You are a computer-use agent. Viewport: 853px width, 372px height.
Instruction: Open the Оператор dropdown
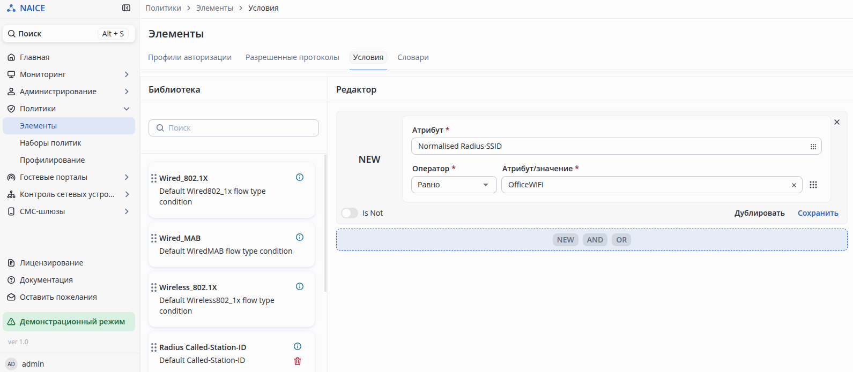[x=454, y=185]
